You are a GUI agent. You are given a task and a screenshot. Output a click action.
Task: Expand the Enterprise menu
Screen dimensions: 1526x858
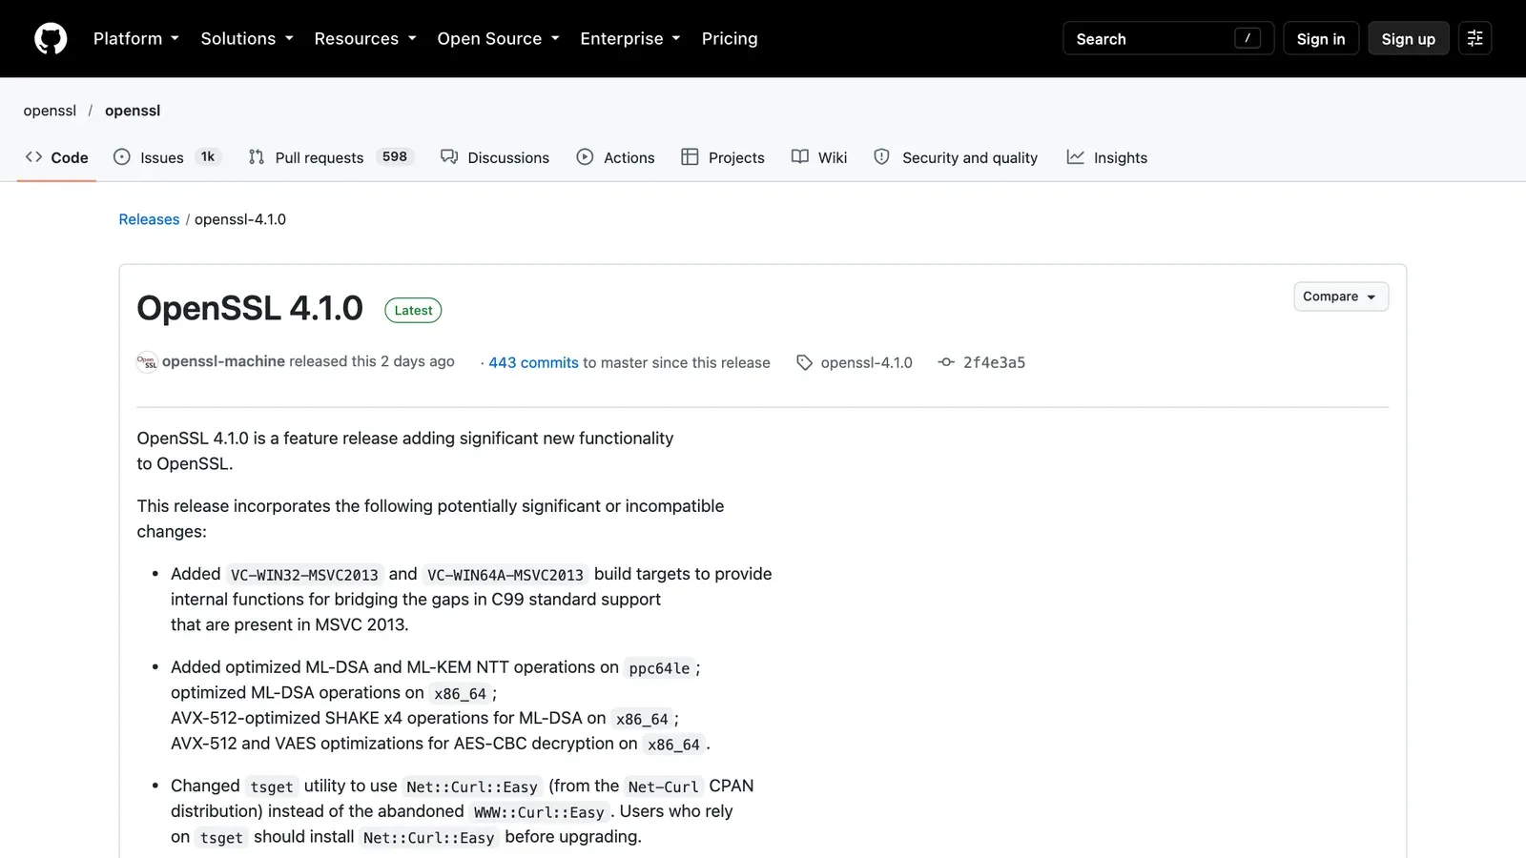630,39
